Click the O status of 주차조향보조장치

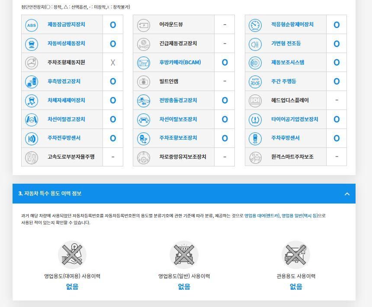click(x=224, y=138)
